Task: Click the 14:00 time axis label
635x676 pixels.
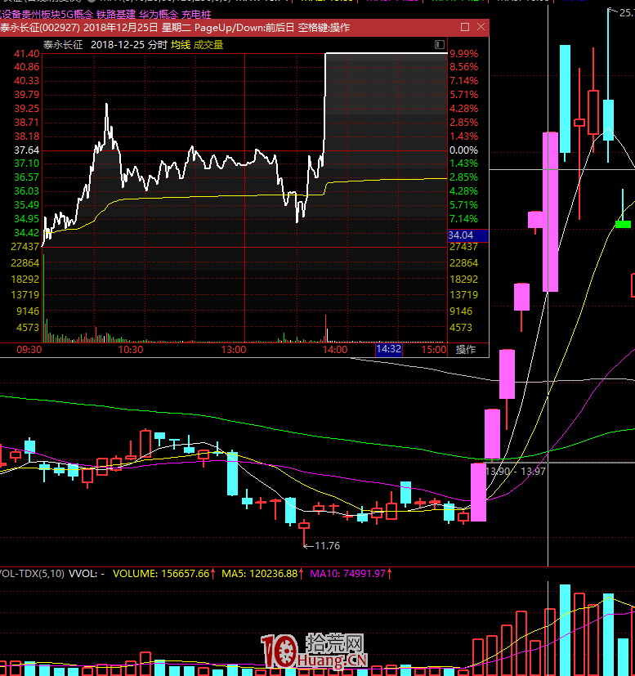Action: [335, 350]
